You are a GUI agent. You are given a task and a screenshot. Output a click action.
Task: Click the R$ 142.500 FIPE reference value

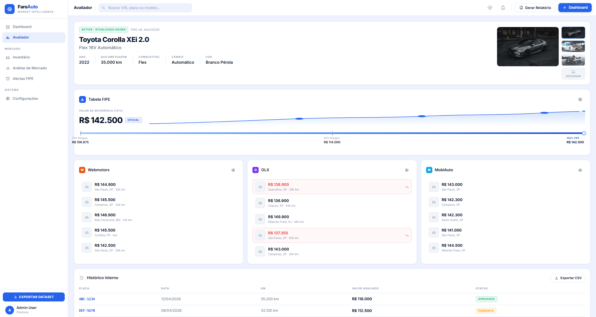[x=101, y=120]
